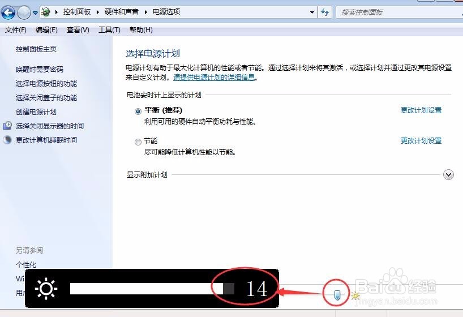Open the 文件(F) menu
This screenshot has width=463, height=317.
[16, 30]
